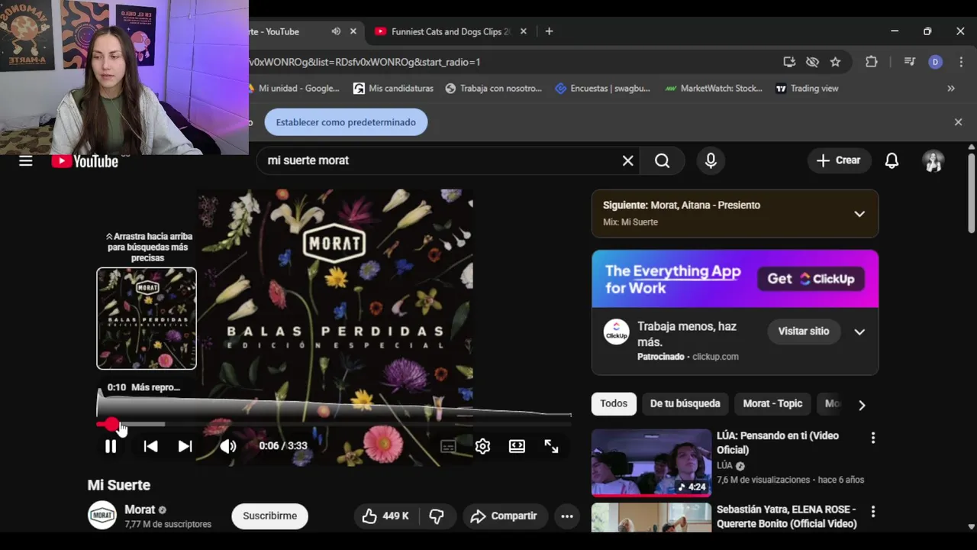The height and width of the screenshot is (550, 977).
Task: Click the seek preview thumbnail
Action: [x=147, y=319]
